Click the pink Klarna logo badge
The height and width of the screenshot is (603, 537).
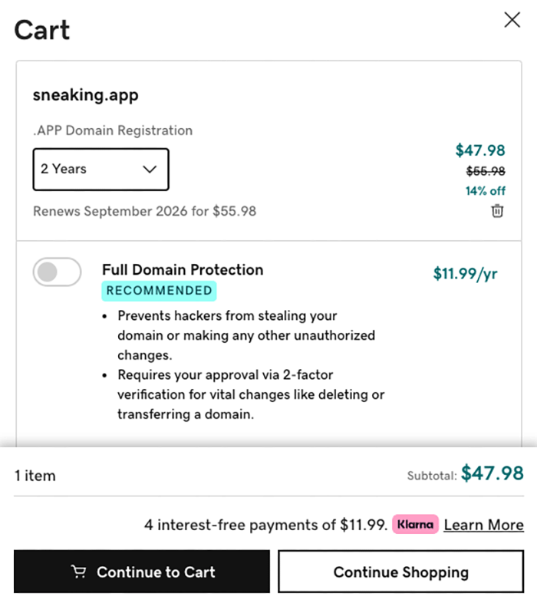tap(415, 525)
